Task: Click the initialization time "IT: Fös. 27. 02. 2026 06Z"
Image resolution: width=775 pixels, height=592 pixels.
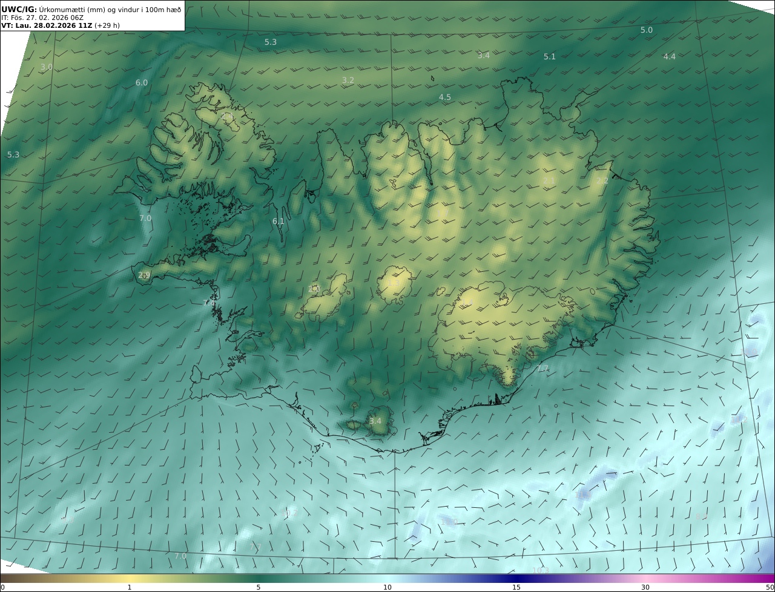Action: 42,18
